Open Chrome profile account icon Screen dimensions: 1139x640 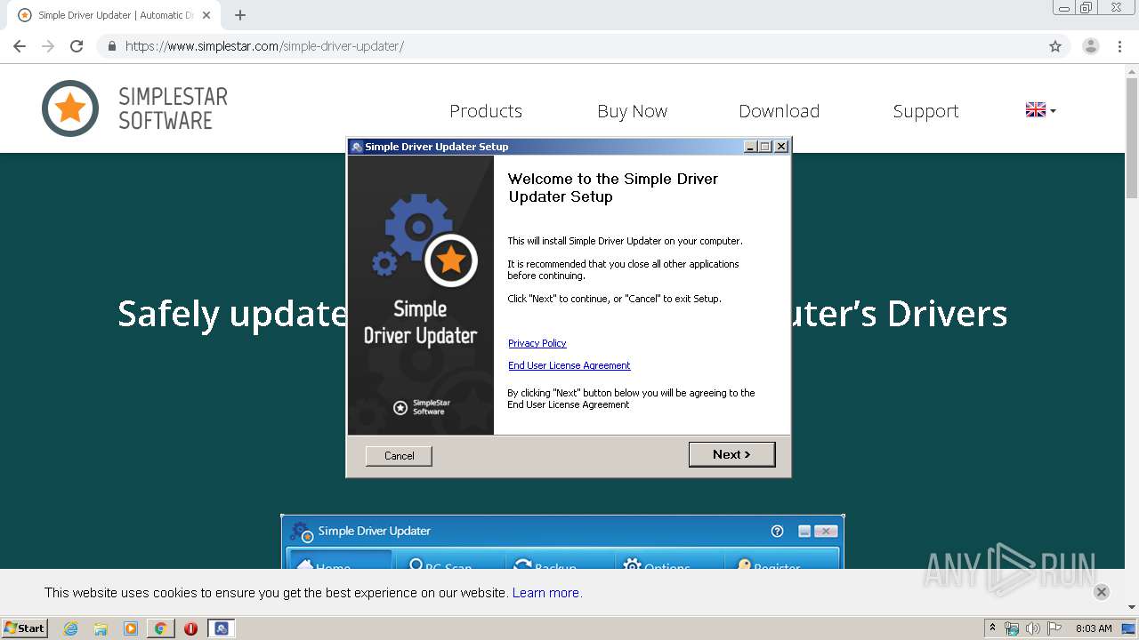pyautogui.click(x=1091, y=46)
